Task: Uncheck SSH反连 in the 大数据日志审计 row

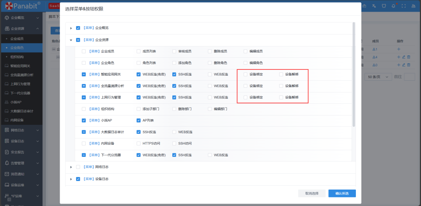Action: coord(138,132)
